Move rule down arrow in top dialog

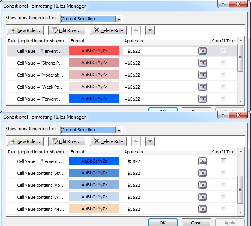[150, 30]
